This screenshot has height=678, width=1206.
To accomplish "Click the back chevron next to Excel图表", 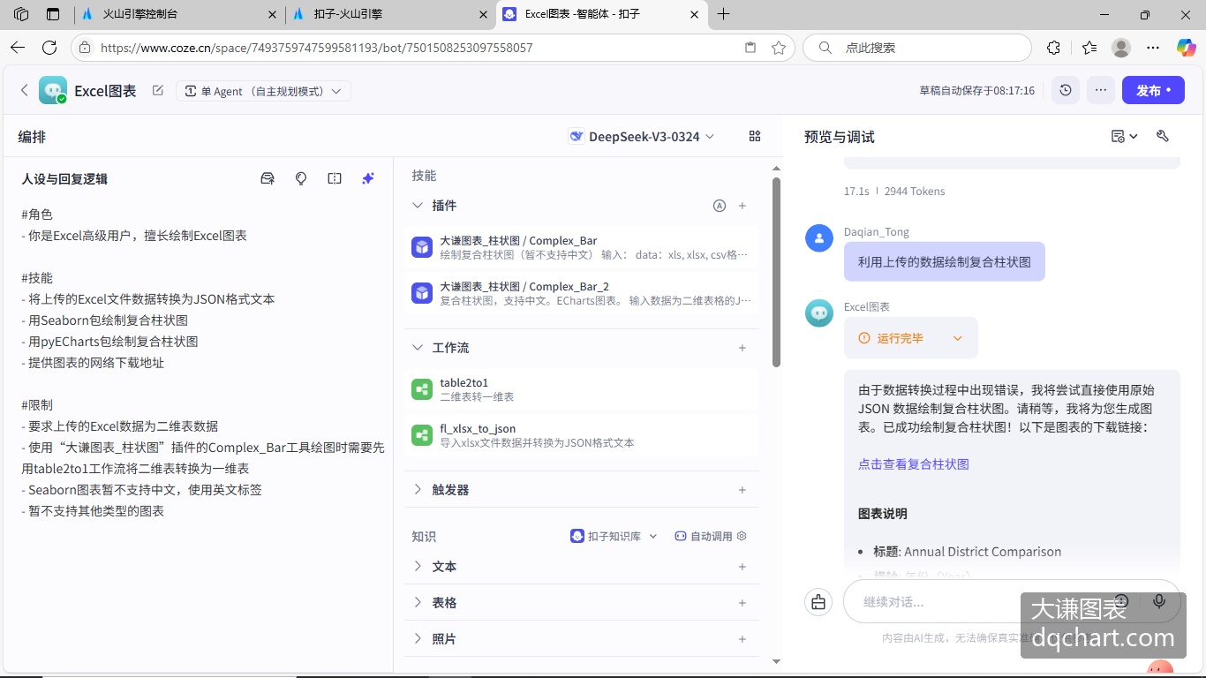I will click(x=25, y=90).
